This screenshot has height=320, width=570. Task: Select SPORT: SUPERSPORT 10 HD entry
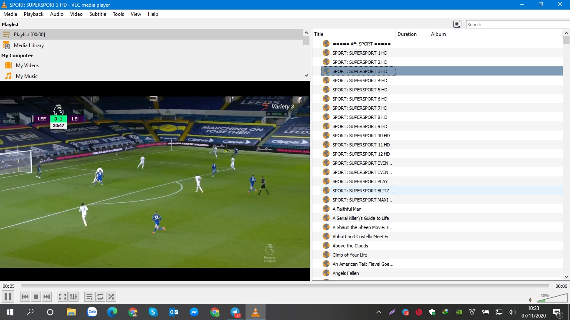coord(361,136)
